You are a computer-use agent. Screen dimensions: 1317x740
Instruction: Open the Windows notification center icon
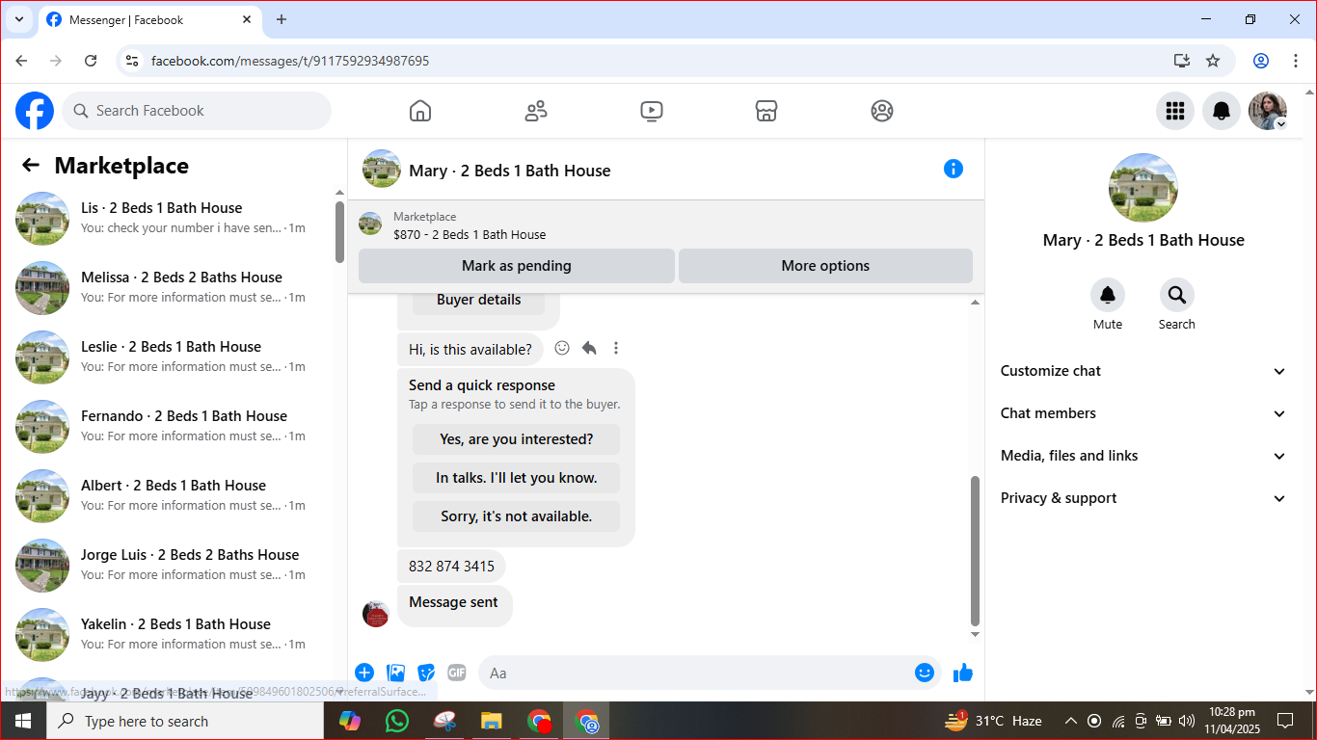[x=1285, y=721]
